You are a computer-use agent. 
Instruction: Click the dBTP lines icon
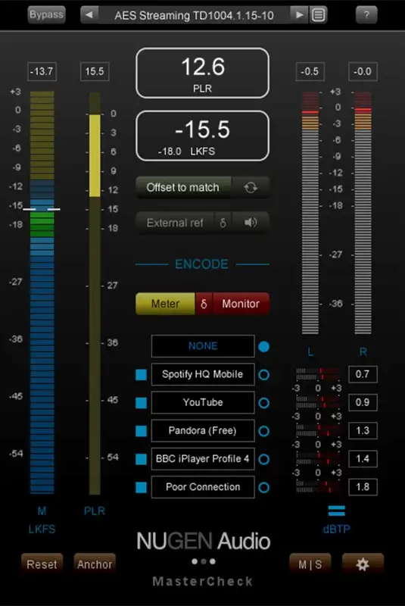pos(336,511)
